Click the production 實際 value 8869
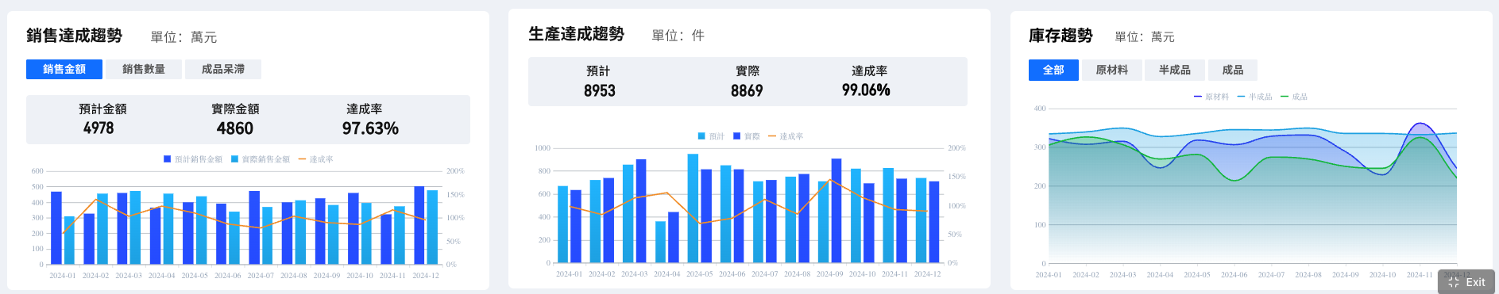Viewport: 1499px width, 294px height. (x=747, y=91)
